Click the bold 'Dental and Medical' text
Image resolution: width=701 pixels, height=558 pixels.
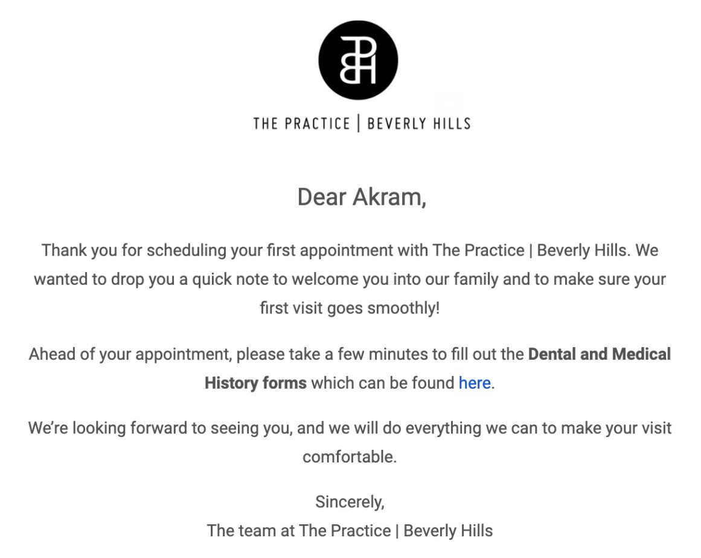coord(599,354)
